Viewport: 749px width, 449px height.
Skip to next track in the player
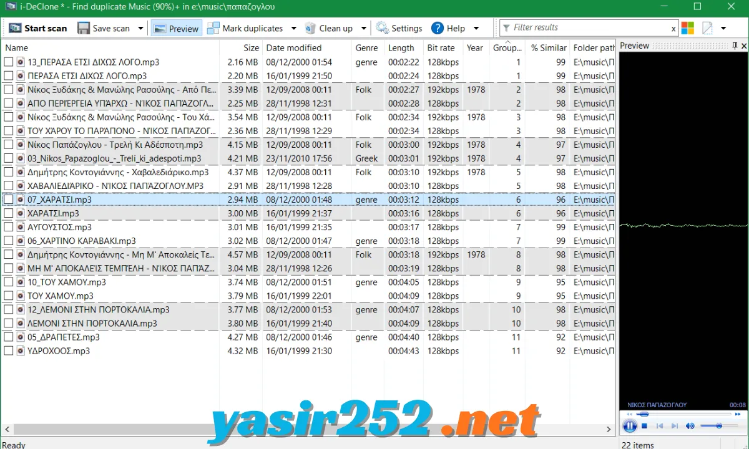tap(674, 426)
